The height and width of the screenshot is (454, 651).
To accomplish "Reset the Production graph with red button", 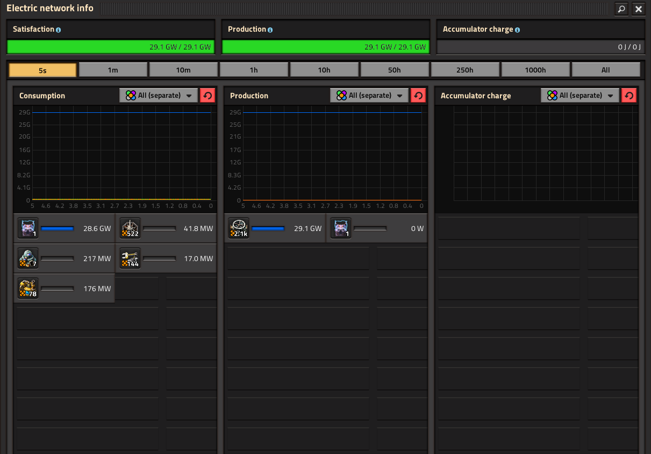I will point(418,96).
